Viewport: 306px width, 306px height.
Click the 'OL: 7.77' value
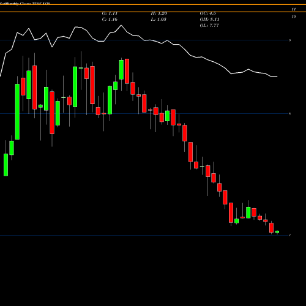(209, 26)
